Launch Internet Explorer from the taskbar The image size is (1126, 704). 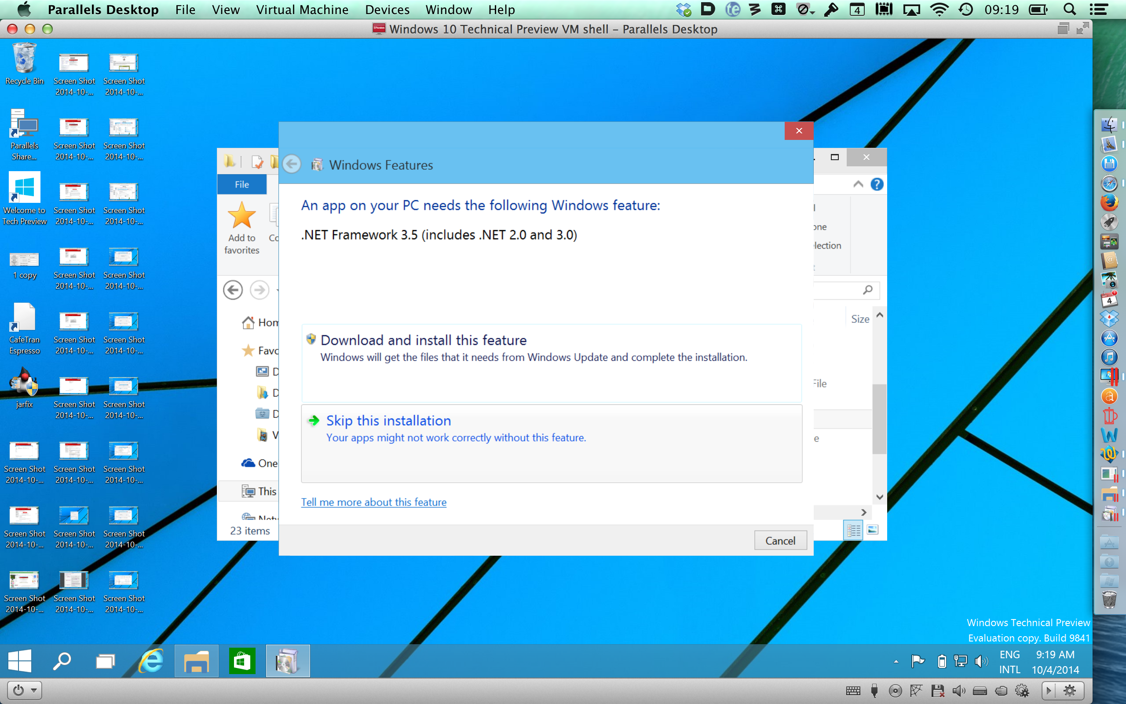(x=151, y=661)
